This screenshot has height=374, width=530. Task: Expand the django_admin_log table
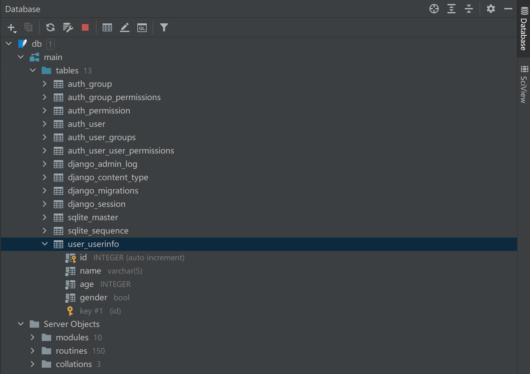pos(44,164)
